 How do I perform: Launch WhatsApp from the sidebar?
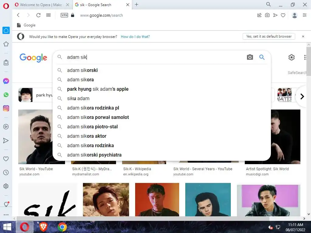[x=6, y=95]
